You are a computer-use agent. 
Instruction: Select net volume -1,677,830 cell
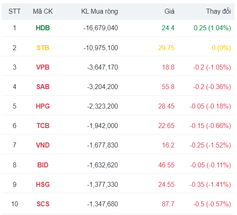[102, 145]
